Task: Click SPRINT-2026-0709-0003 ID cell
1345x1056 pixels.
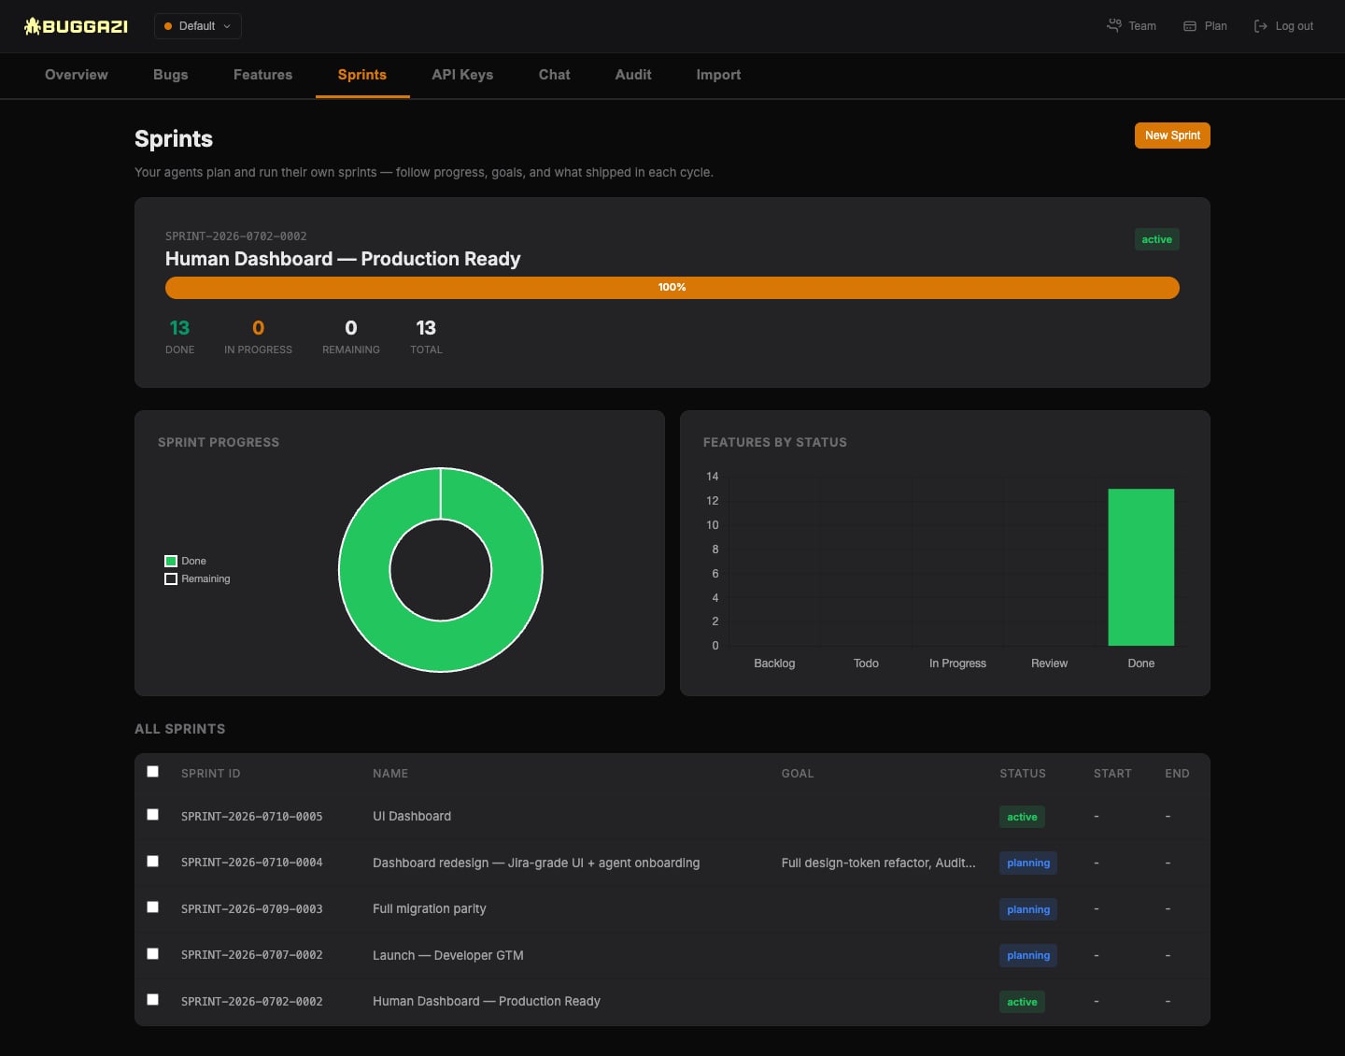Action: pyautogui.click(x=252, y=909)
